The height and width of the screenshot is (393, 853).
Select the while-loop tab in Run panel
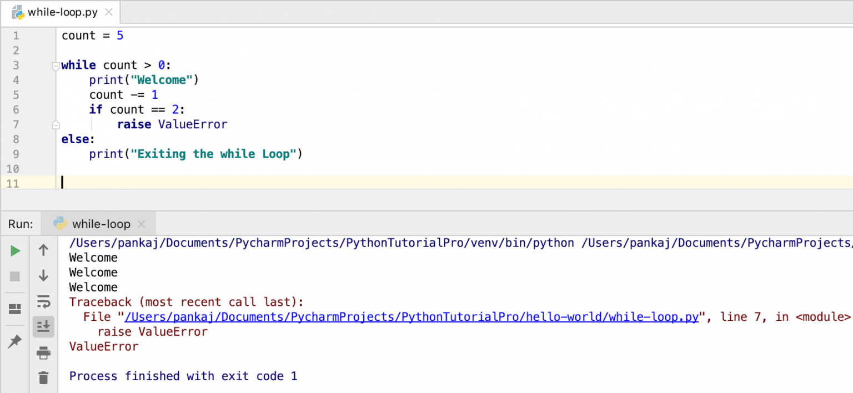[101, 224]
